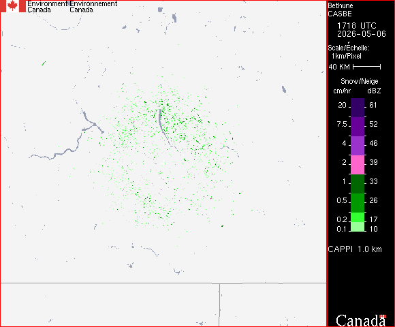Click the white radar center crosshair
The image size is (395, 327).
tap(163, 163)
